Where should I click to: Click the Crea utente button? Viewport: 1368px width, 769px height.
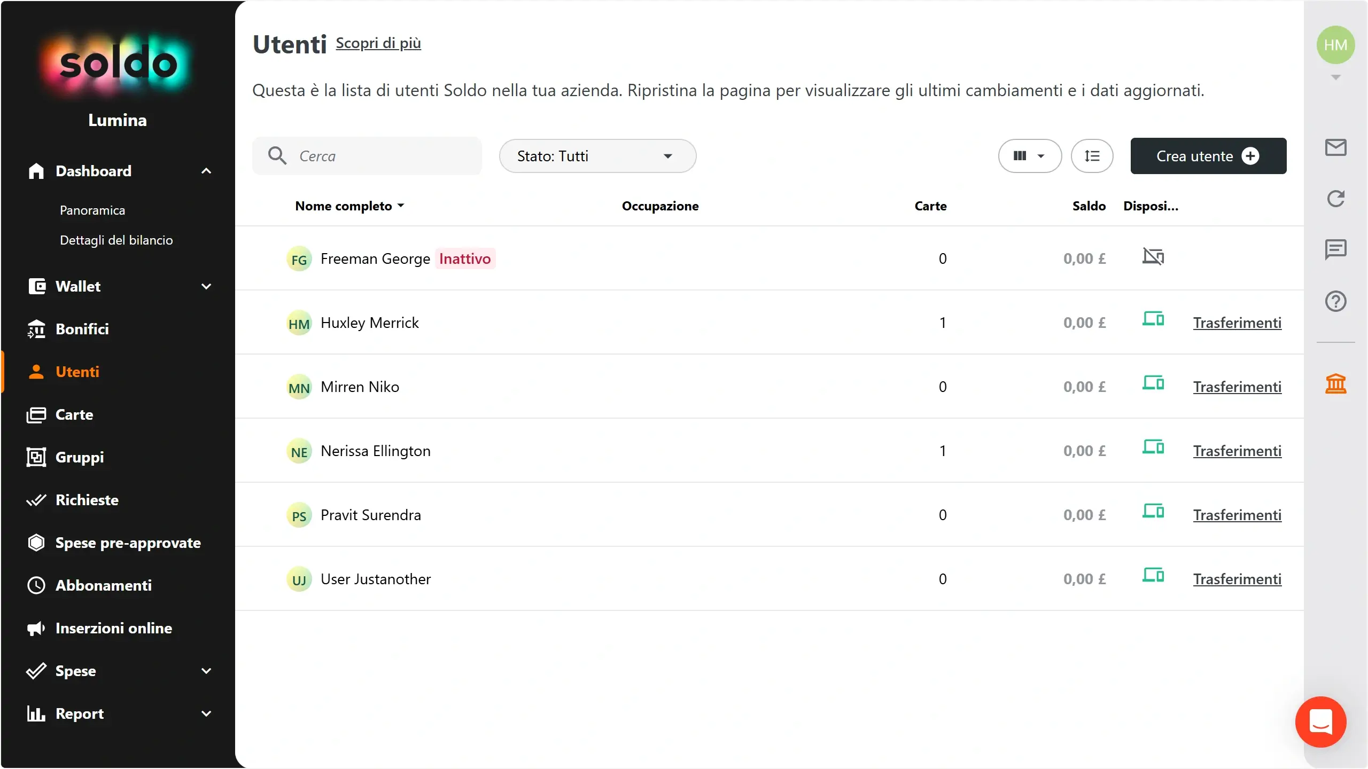coord(1208,156)
